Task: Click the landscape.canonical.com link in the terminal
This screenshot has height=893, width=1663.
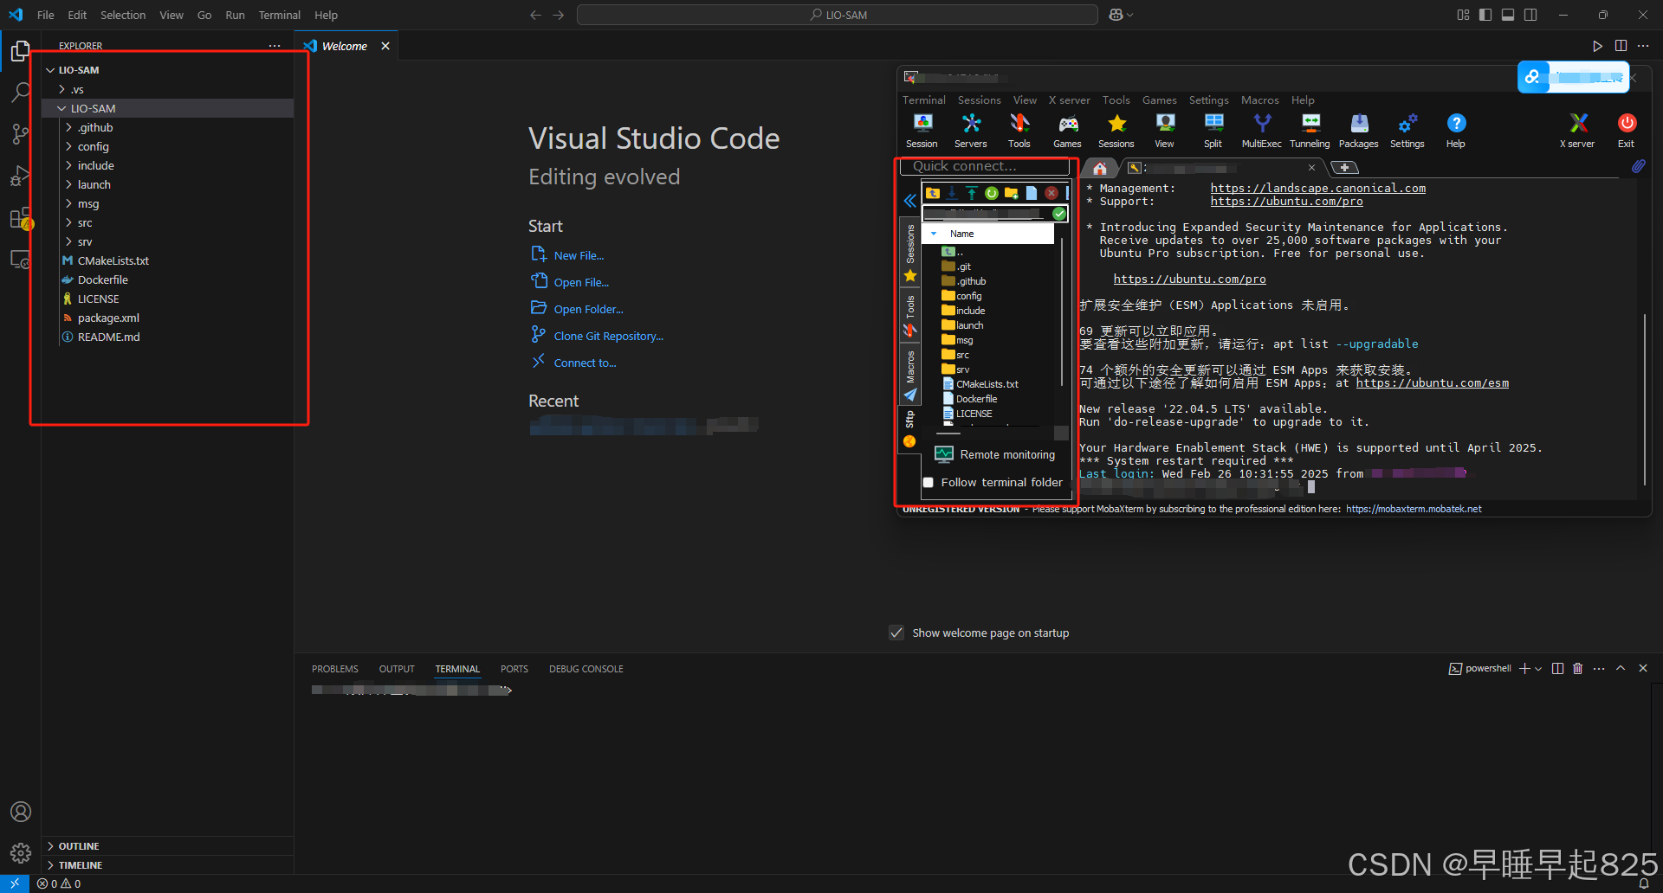Action: click(x=1317, y=189)
